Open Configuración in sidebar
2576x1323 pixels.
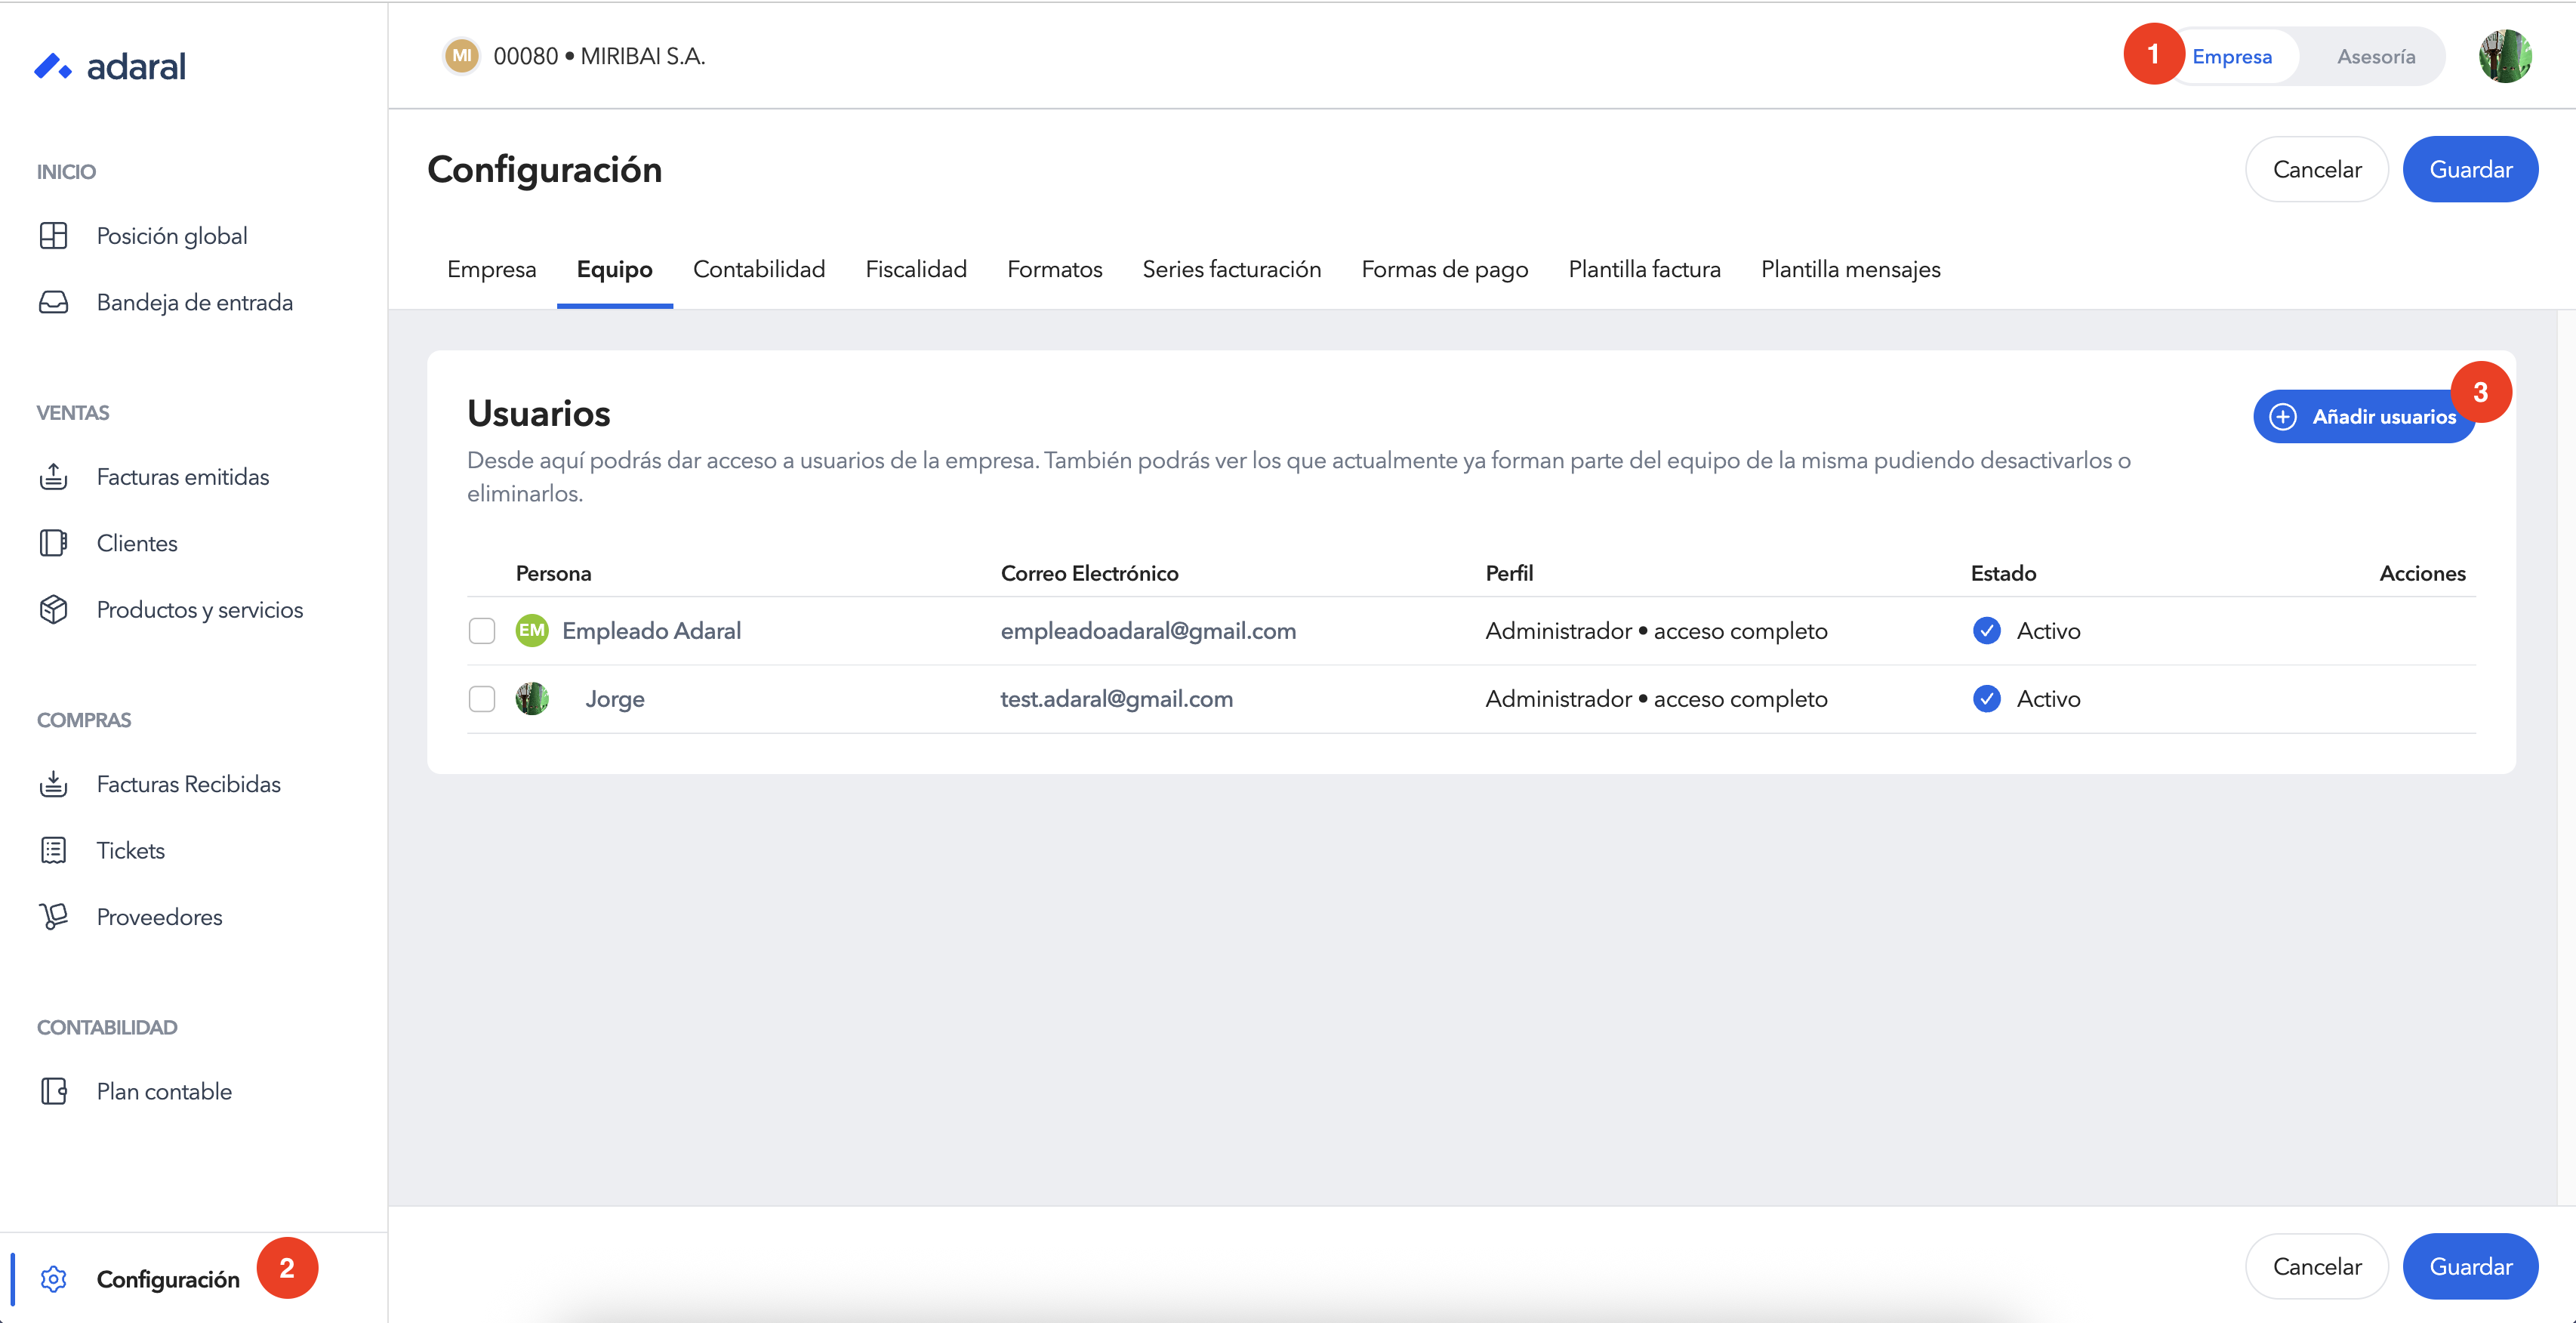click(168, 1279)
